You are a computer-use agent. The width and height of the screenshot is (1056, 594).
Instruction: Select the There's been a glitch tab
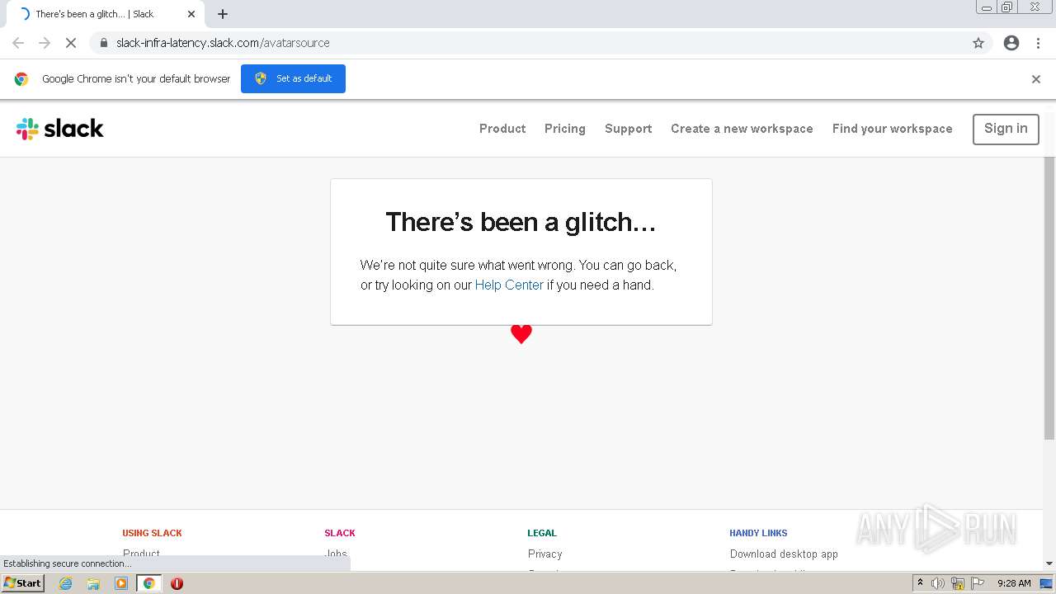click(105, 14)
